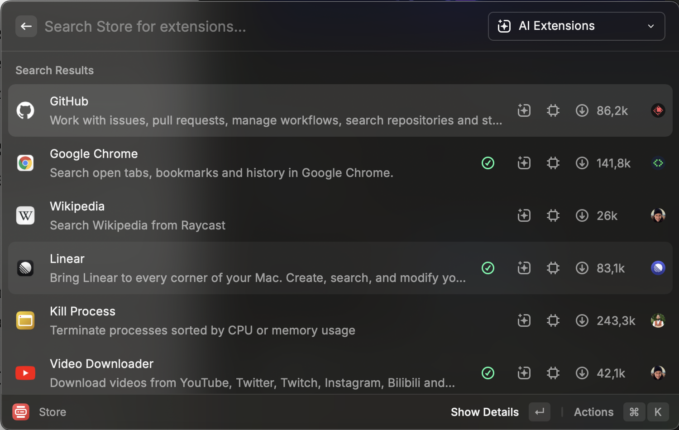The width and height of the screenshot is (679, 430).
Task: Click the 243,3k download count
Action: 616,321
